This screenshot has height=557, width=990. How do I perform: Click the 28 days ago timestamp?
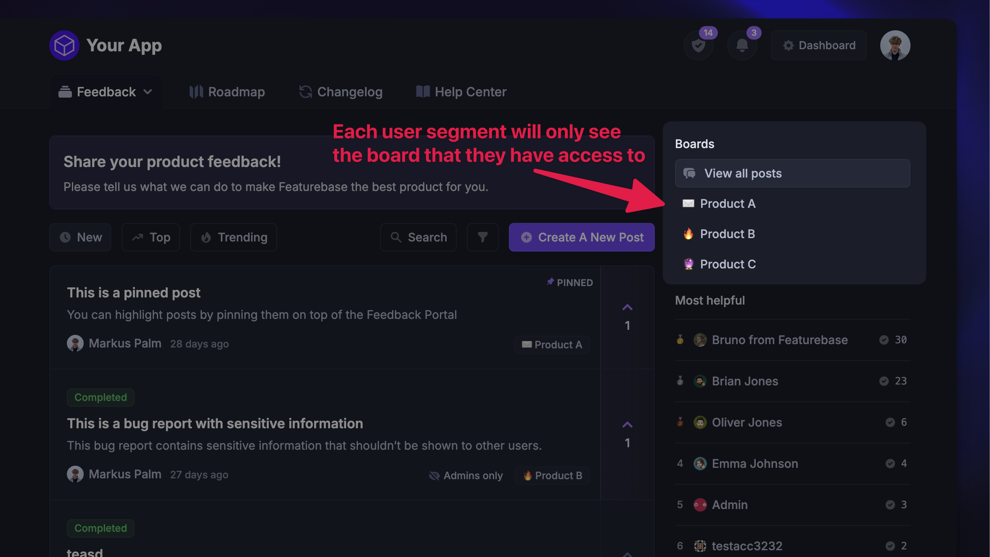[x=199, y=344]
